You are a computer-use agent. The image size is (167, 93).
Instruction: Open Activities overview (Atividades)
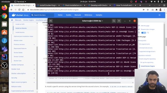point(6,2)
